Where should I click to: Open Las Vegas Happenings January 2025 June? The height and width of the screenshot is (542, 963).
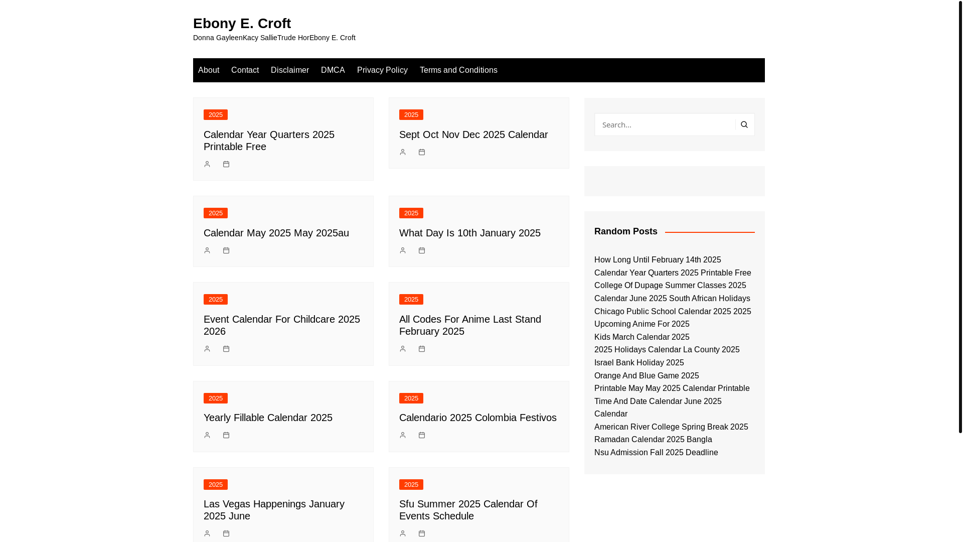(274, 510)
